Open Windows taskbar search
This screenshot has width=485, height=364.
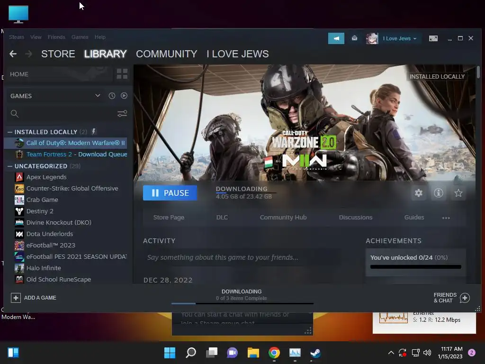[191, 353]
